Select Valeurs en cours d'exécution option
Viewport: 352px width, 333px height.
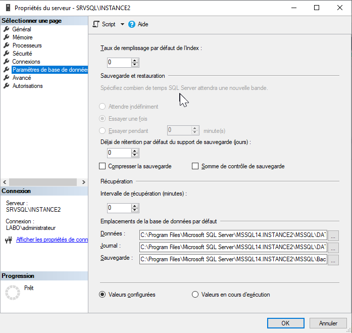[x=195, y=295]
